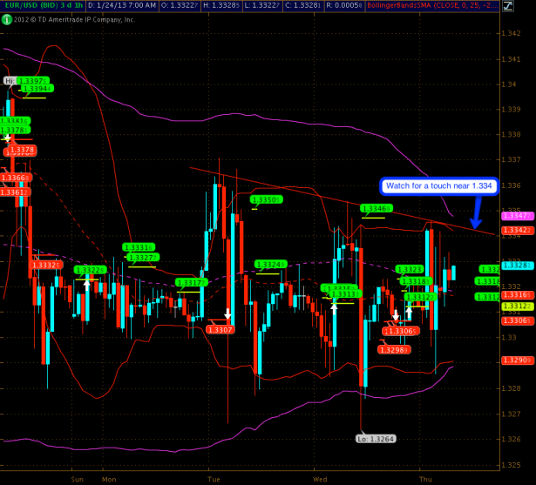Click the green 1.3346 price bubble
Viewport: 536px width, 485px height.
pyautogui.click(x=376, y=209)
